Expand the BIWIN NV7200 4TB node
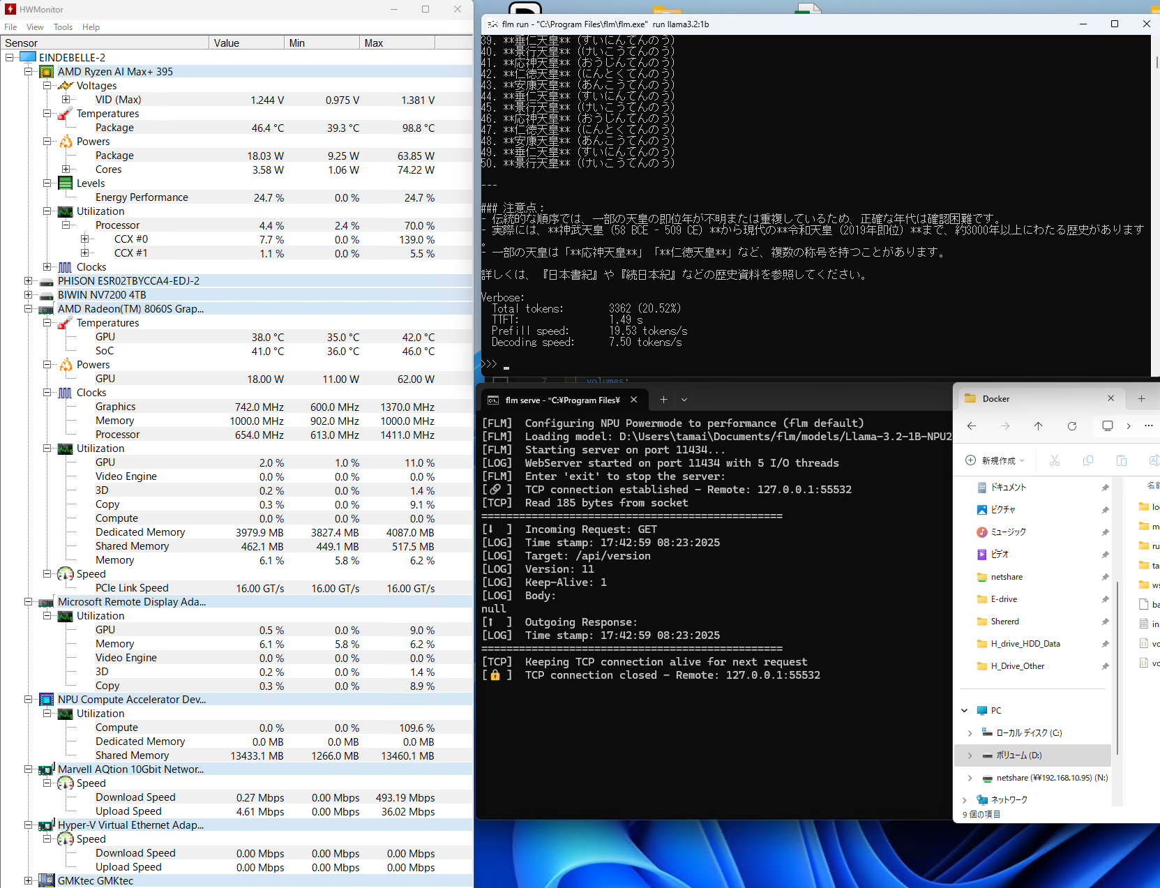 coord(28,295)
